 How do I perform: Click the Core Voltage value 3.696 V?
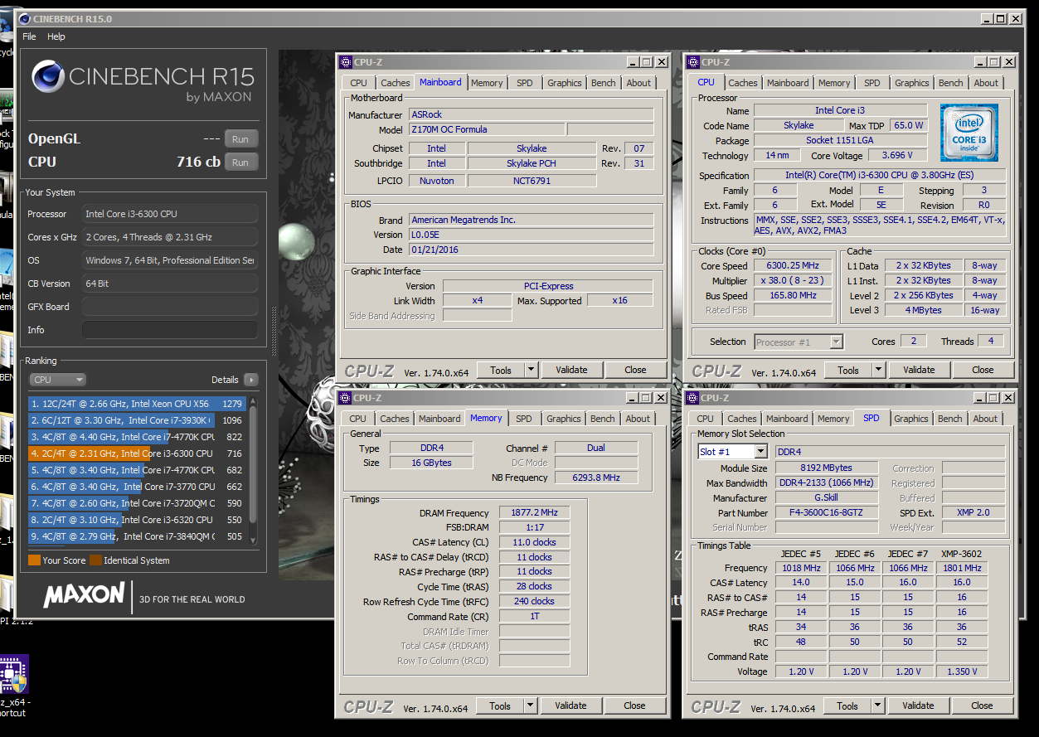pos(897,155)
